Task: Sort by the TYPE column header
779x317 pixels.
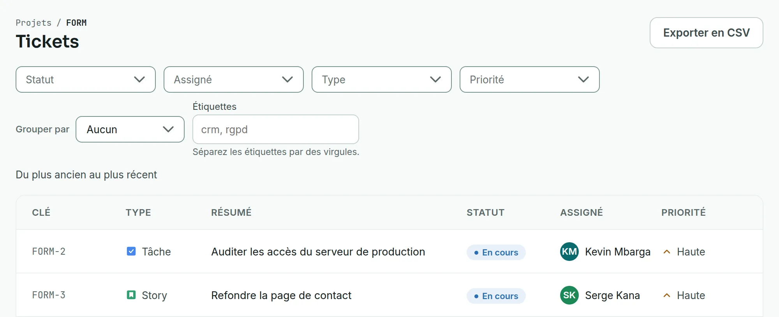Action: [138, 212]
